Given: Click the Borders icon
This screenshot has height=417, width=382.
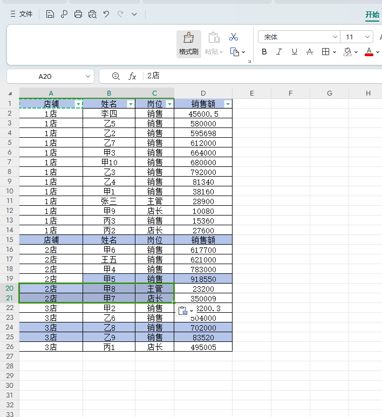Looking at the screenshot, I should pos(325,52).
